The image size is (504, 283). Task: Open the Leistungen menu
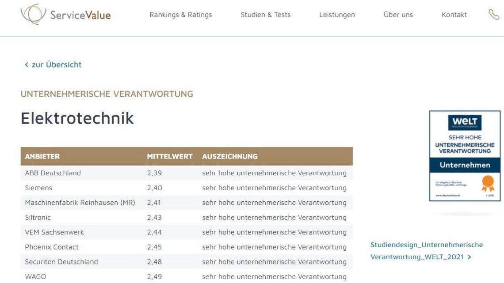[x=337, y=15]
